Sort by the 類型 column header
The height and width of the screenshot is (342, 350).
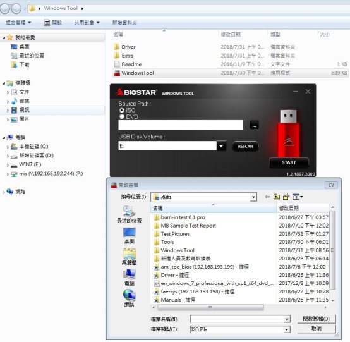click(x=275, y=34)
